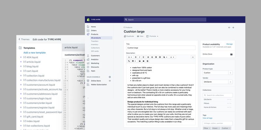
Task: Add a sales channel with plus icon
Action: click(x=110, y=77)
